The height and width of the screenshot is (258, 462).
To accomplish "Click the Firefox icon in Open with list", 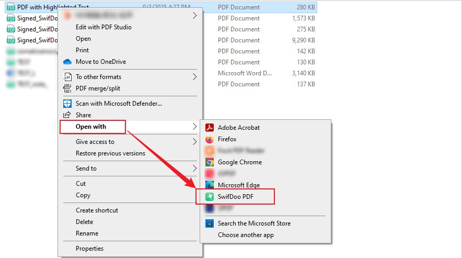I will 210,139.
